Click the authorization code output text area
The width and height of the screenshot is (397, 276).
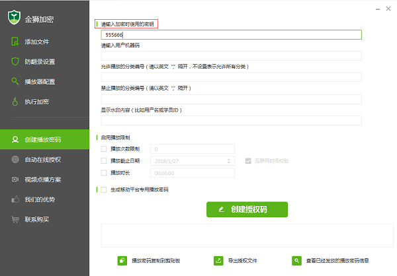[247, 236]
